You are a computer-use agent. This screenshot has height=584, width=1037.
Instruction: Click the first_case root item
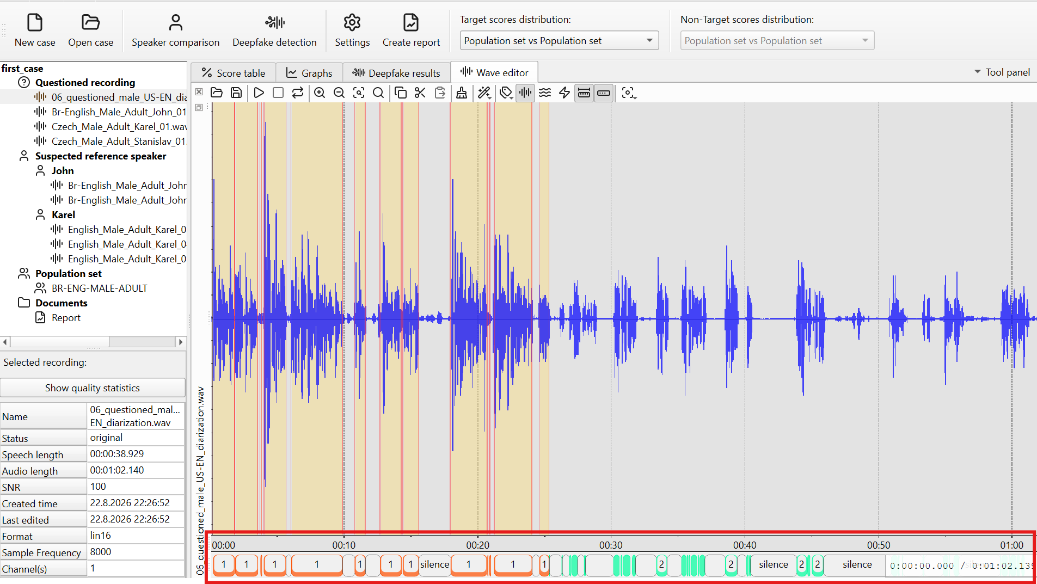pos(22,69)
